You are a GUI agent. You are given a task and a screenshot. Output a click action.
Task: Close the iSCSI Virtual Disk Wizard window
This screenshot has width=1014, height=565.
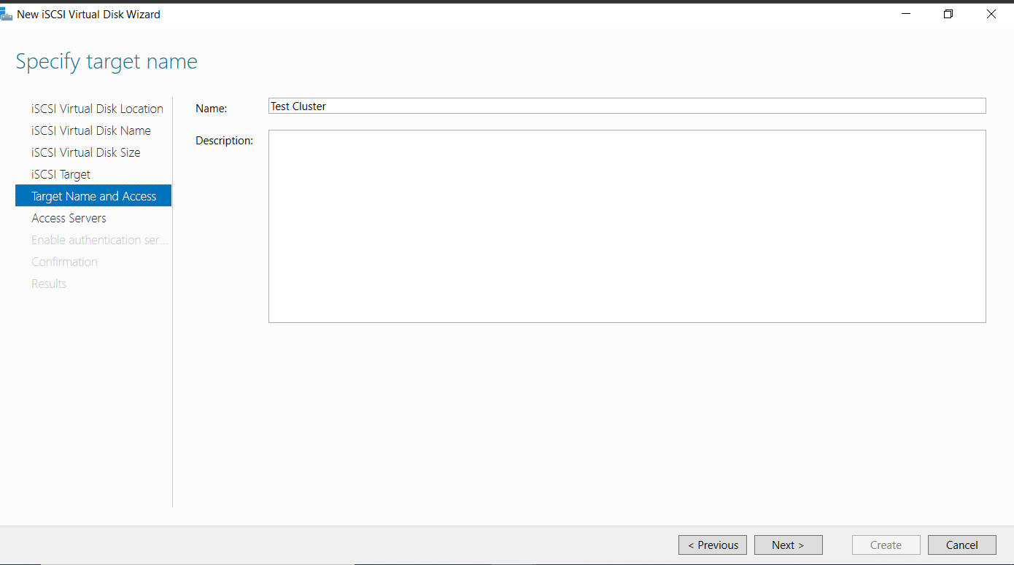point(991,14)
